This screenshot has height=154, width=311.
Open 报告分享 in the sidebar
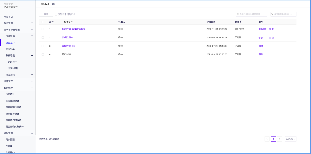10,49
